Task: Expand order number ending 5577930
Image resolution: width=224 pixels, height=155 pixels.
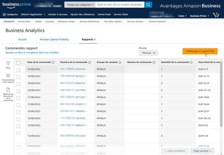Action: pos(86,90)
